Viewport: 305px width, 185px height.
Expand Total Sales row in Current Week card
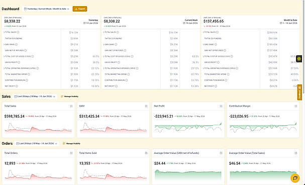pyautogui.click(x=104, y=32)
